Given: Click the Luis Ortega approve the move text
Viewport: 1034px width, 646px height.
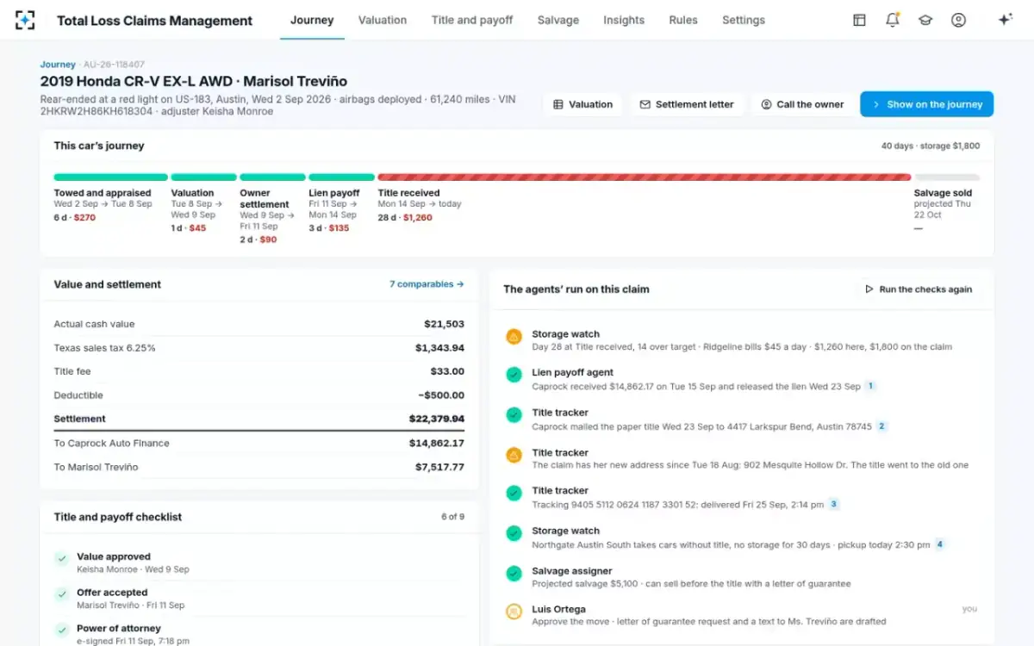Looking at the screenshot, I should coord(709,621).
